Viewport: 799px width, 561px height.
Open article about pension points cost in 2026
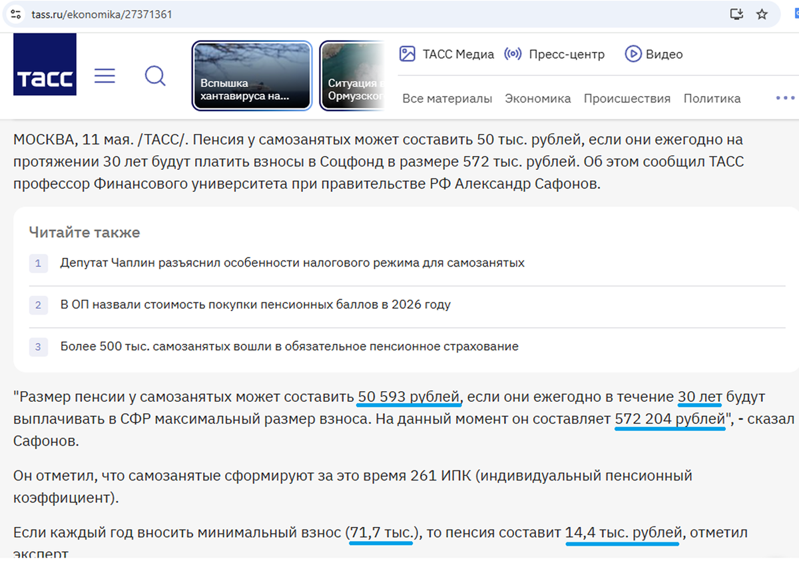point(256,305)
